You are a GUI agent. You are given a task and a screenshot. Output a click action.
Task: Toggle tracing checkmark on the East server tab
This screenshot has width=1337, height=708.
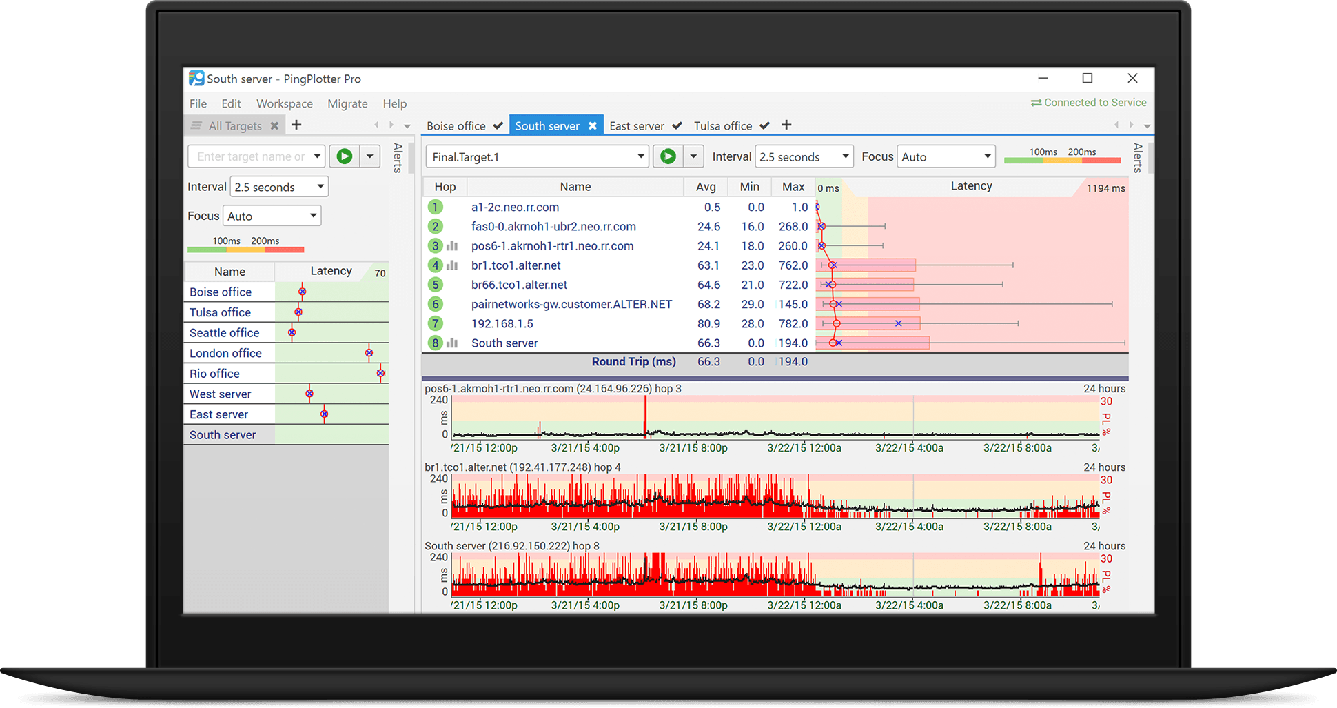pos(676,125)
